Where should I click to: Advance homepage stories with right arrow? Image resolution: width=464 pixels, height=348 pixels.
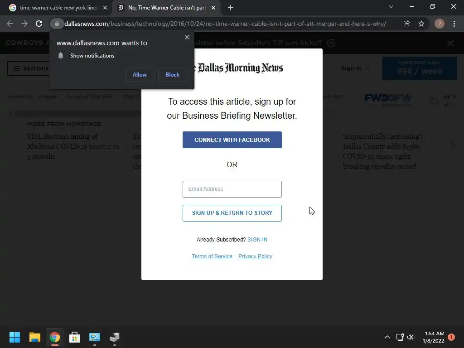point(453,145)
